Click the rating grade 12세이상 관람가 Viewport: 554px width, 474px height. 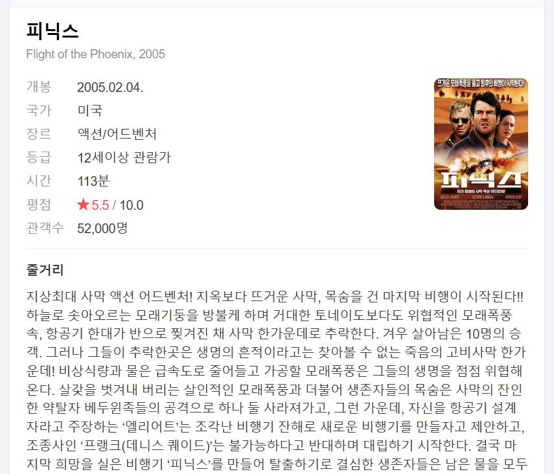124,157
